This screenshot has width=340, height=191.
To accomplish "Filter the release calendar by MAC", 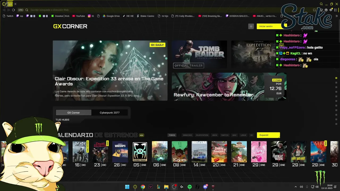I will [x=235, y=135].
